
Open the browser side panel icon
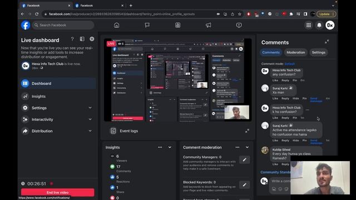tap(305, 14)
